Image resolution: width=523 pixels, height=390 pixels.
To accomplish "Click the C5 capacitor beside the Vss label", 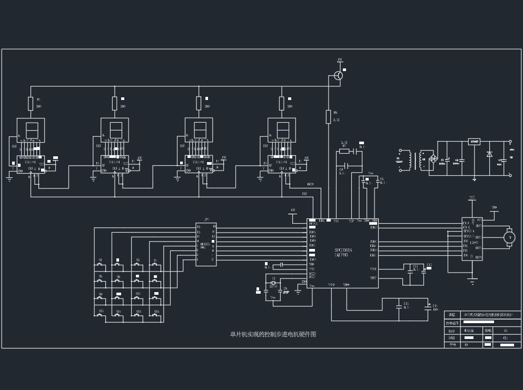I will pyautogui.click(x=378, y=181).
